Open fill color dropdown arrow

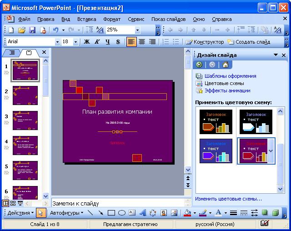[x=195, y=213]
